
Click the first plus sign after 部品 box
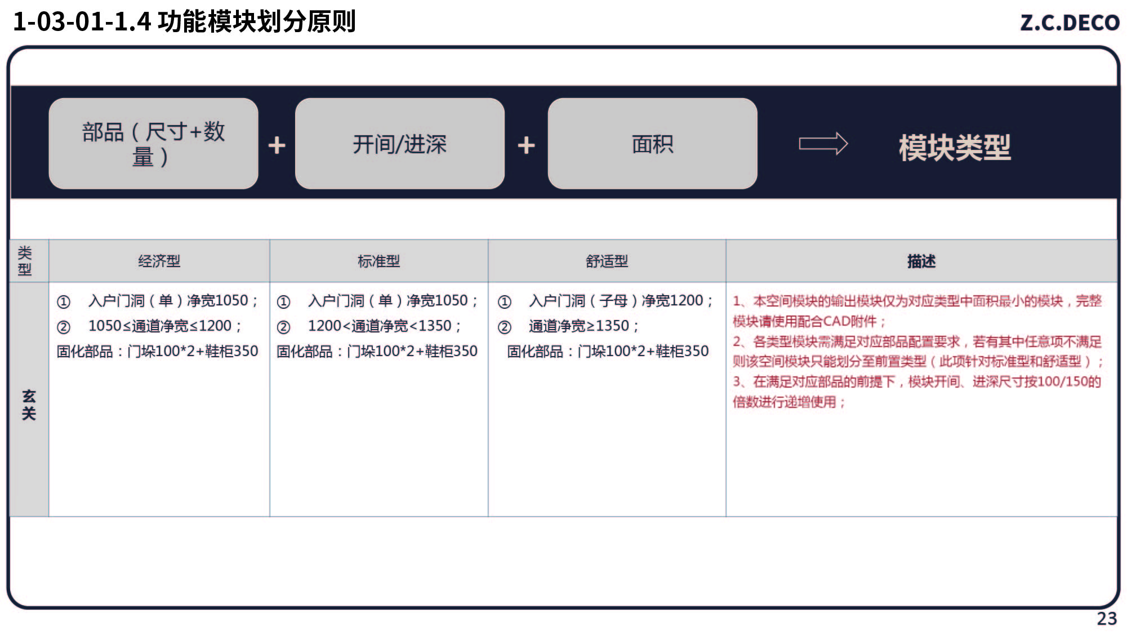point(277,145)
